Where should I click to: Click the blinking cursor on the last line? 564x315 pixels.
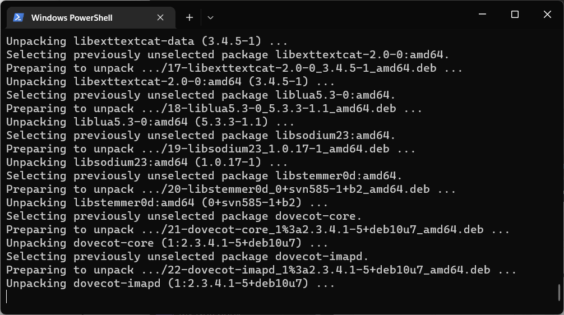click(7, 297)
